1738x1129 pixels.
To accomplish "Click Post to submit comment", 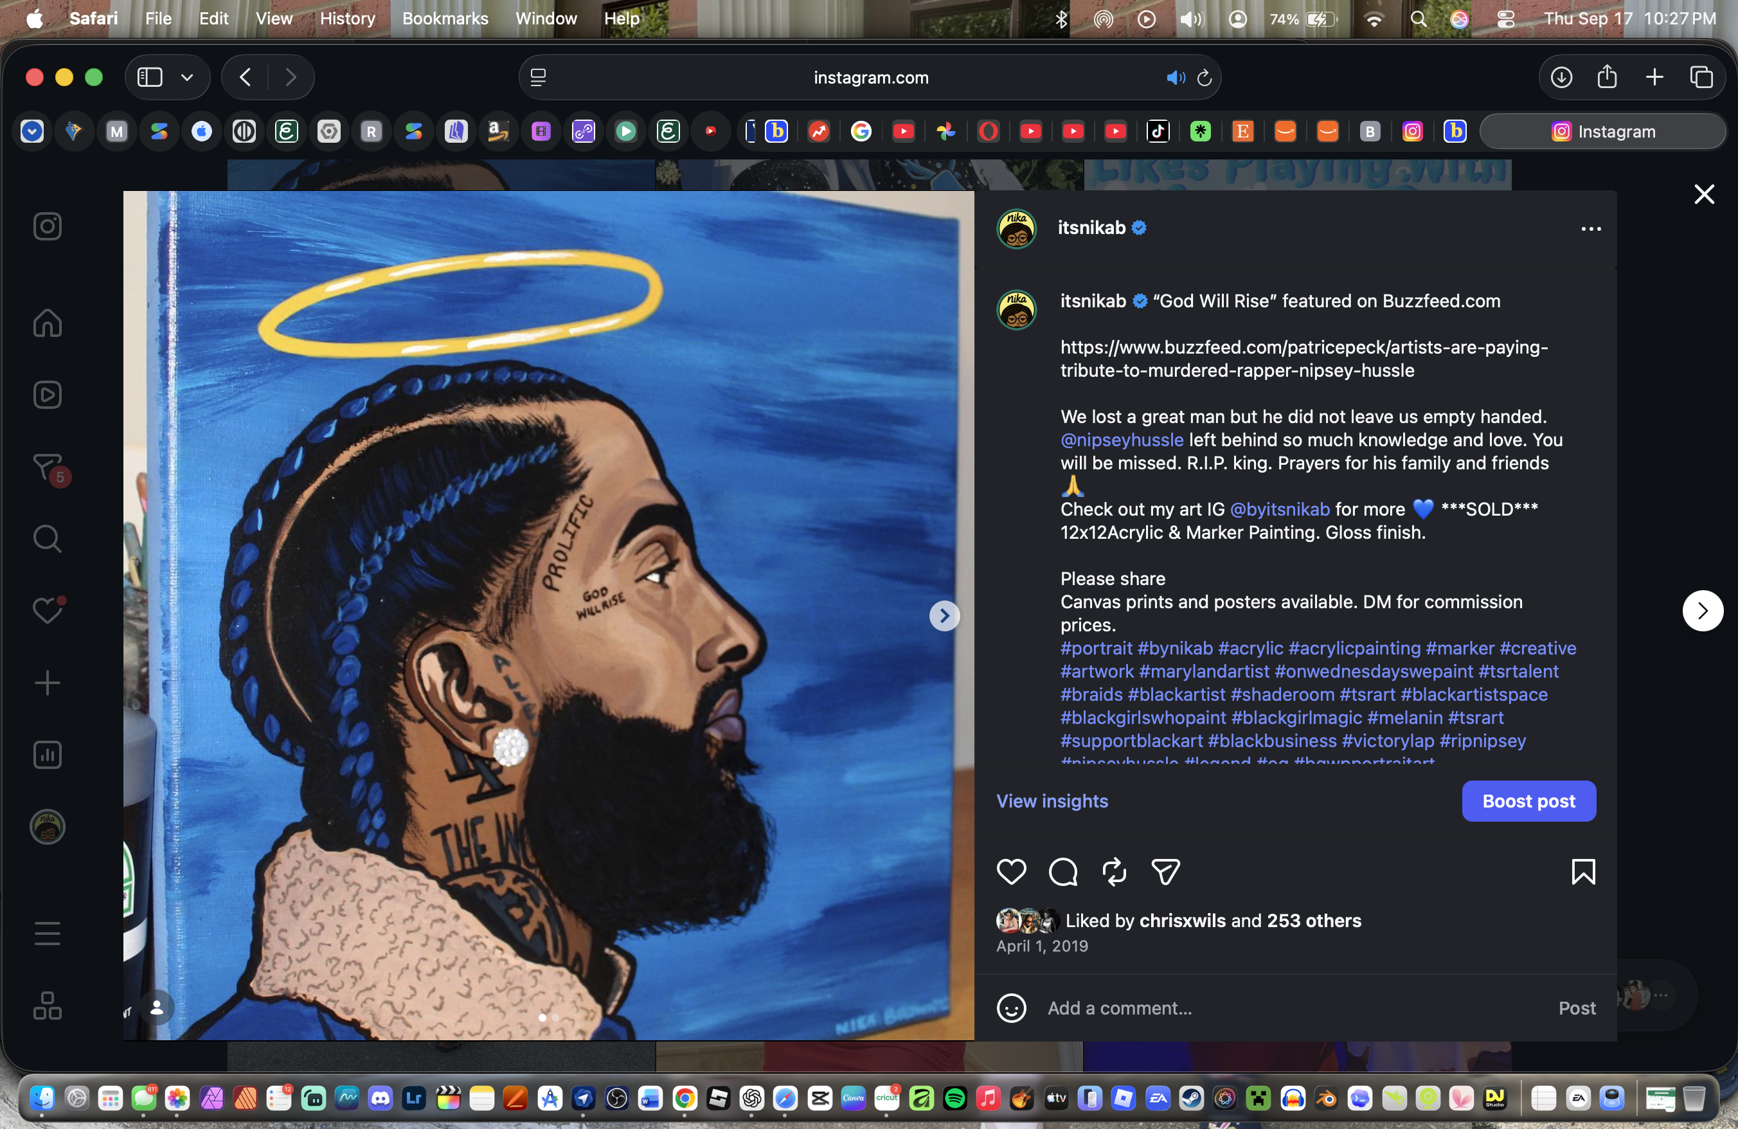I will [x=1577, y=1007].
